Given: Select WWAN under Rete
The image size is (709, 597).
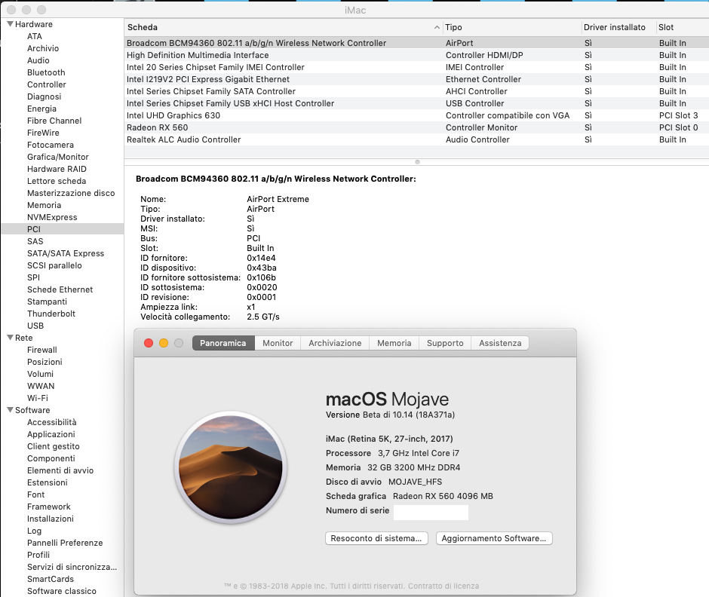Looking at the screenshot, I should (41, 386).
